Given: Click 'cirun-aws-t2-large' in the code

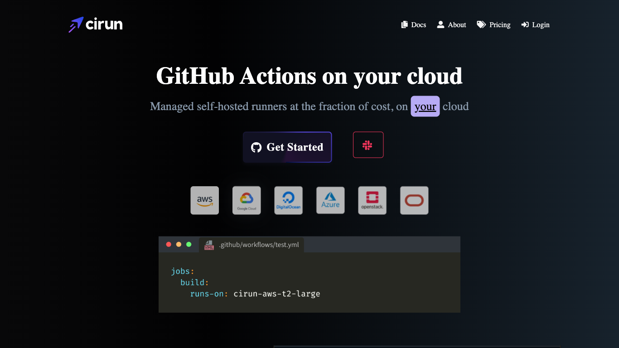Looking at the screenshot, I should (x=277, y=294).
